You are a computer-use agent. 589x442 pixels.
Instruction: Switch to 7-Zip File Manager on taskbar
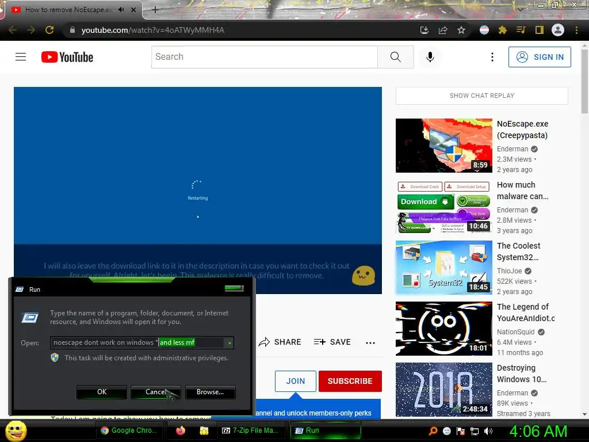[251, 430]
